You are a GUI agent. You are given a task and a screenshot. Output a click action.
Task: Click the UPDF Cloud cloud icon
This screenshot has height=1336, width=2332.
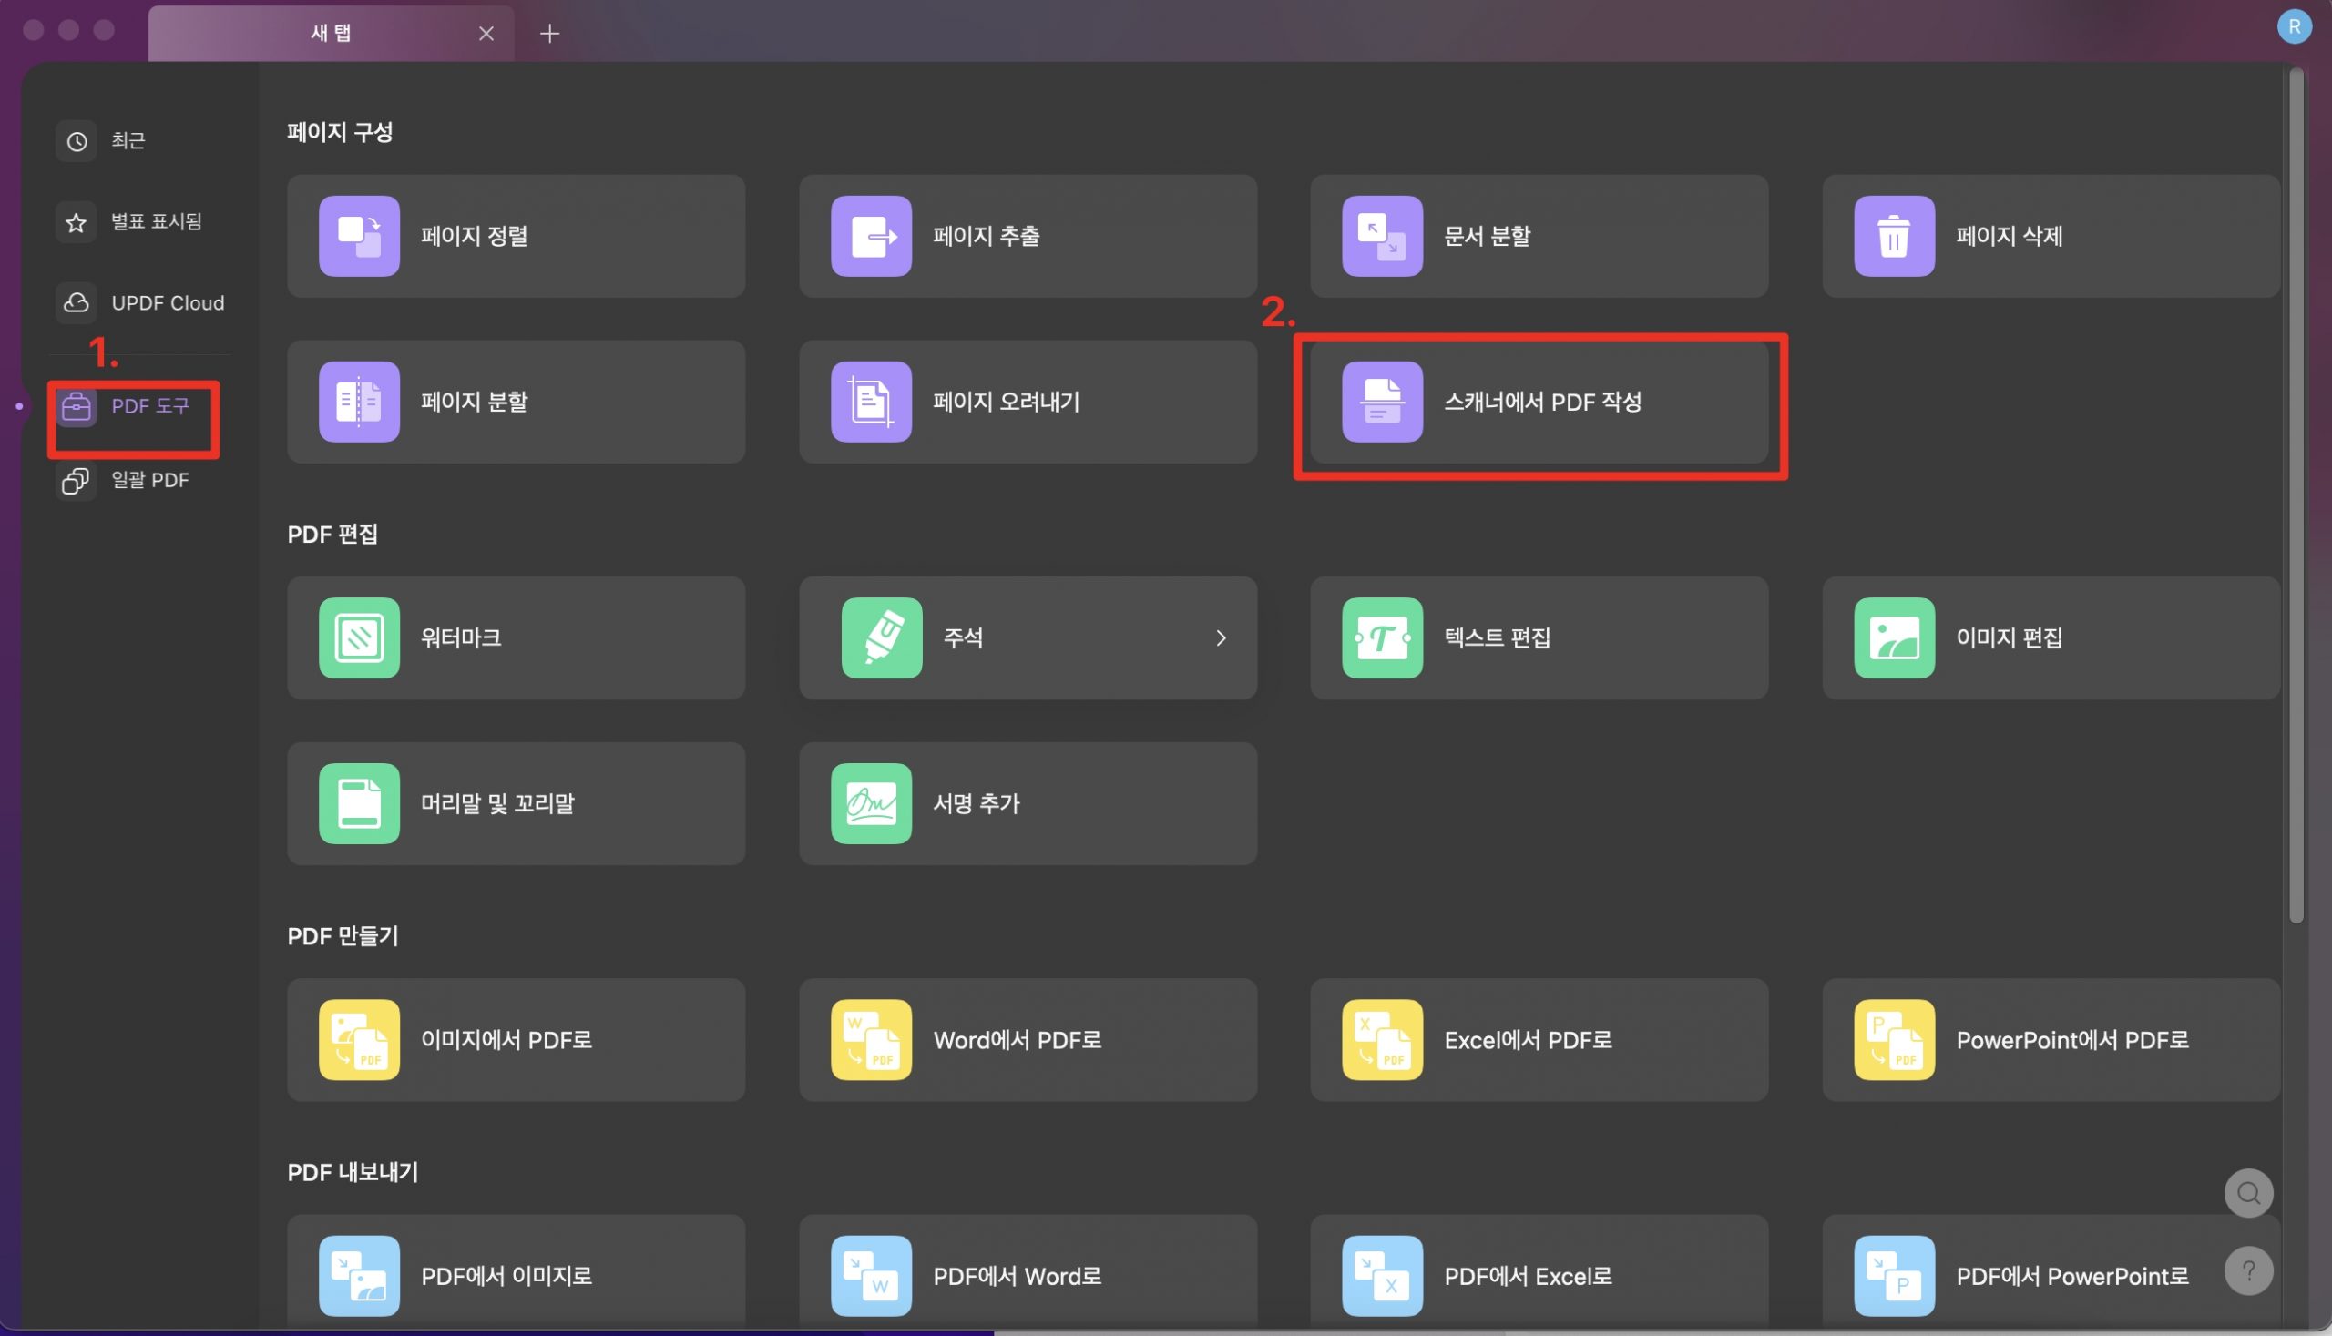[77, 302]
